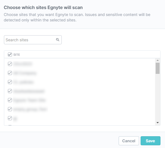Toggle the seventh site row checkbox
The width and height of the screenshot is (165, 148).
(x=10, y=118)
